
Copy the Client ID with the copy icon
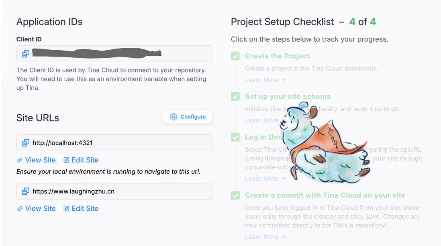coord(26,54)
